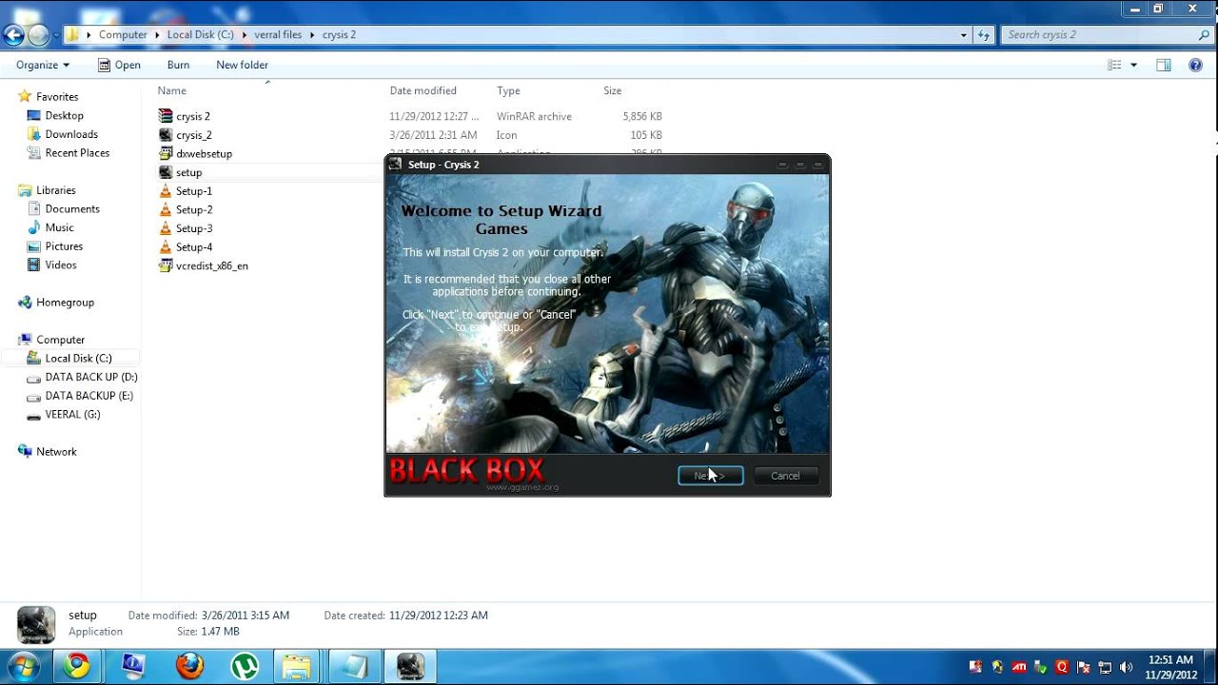Click the taskbar clock showing 12:51 AM
This screenshot has width=1218, height=685.
[x=1171, y=667]
